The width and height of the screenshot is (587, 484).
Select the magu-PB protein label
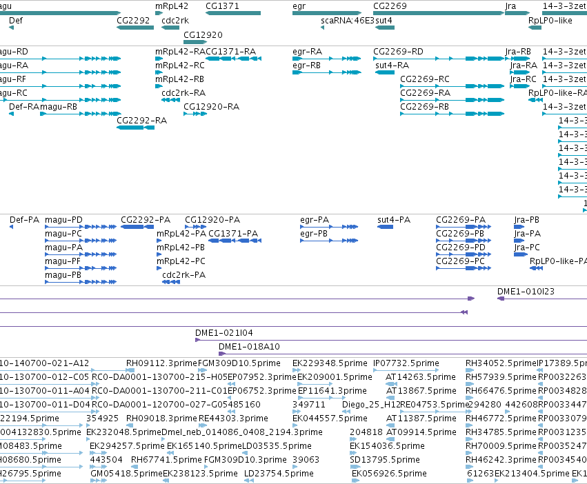tap(63, 275)
